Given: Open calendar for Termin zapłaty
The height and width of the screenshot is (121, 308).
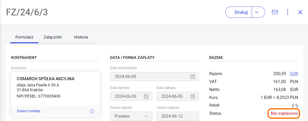Looking at the screenshot, I should click(x=193, y=116).
